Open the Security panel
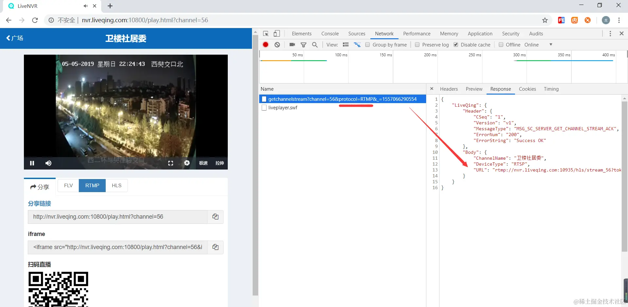Screen dimensions: 628x307 coord(511,34)
